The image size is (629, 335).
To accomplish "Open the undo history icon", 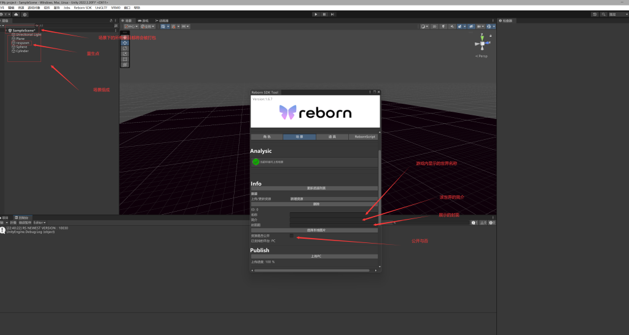I will tap(595, 14).
